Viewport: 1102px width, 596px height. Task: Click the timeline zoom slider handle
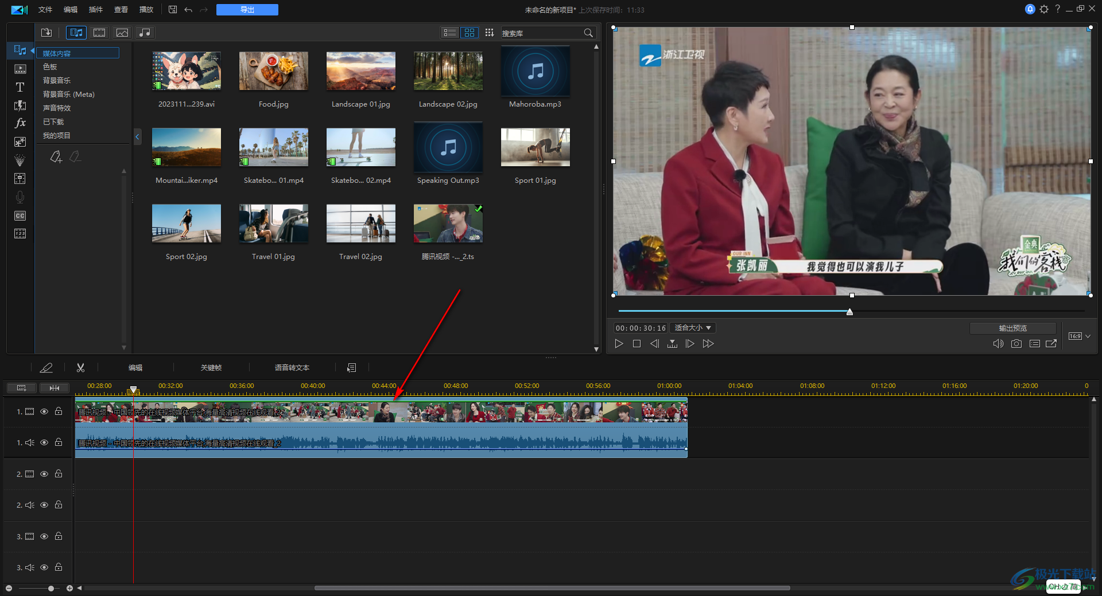click(51, 588)
